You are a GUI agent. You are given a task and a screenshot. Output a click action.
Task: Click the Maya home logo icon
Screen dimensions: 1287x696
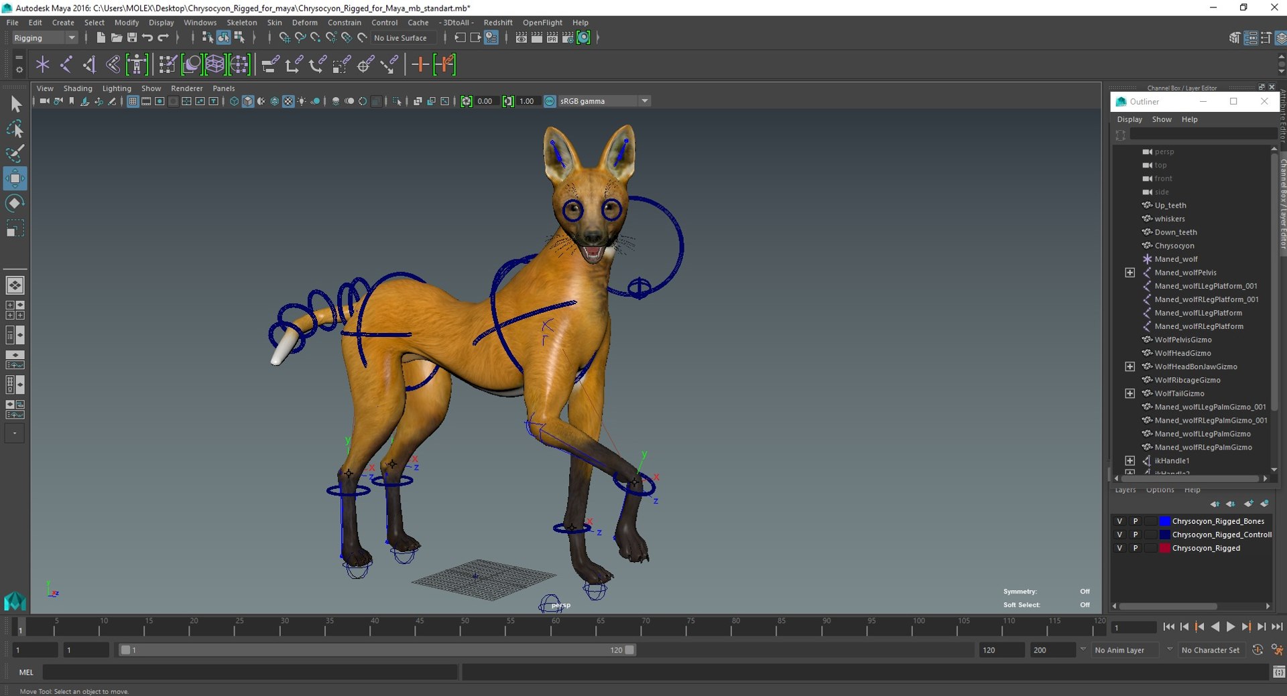tap(15, 601)
